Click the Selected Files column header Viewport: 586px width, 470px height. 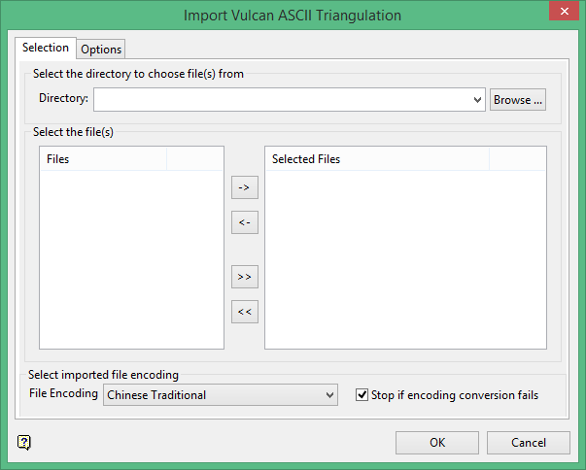(x=377, y=159)
